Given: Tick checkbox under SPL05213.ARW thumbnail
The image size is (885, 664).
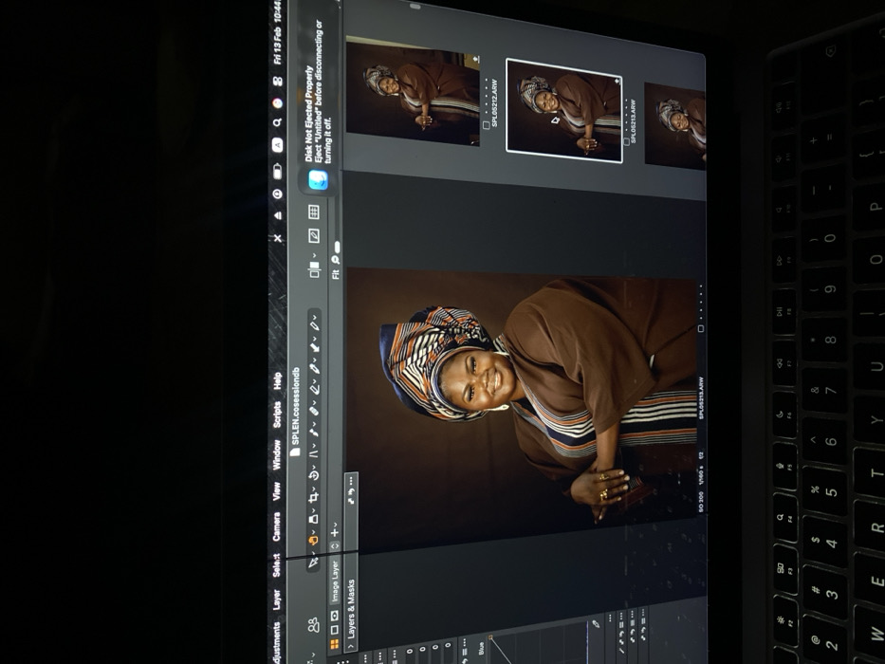Looking at the screenshot, I should [x=627, y=140].
